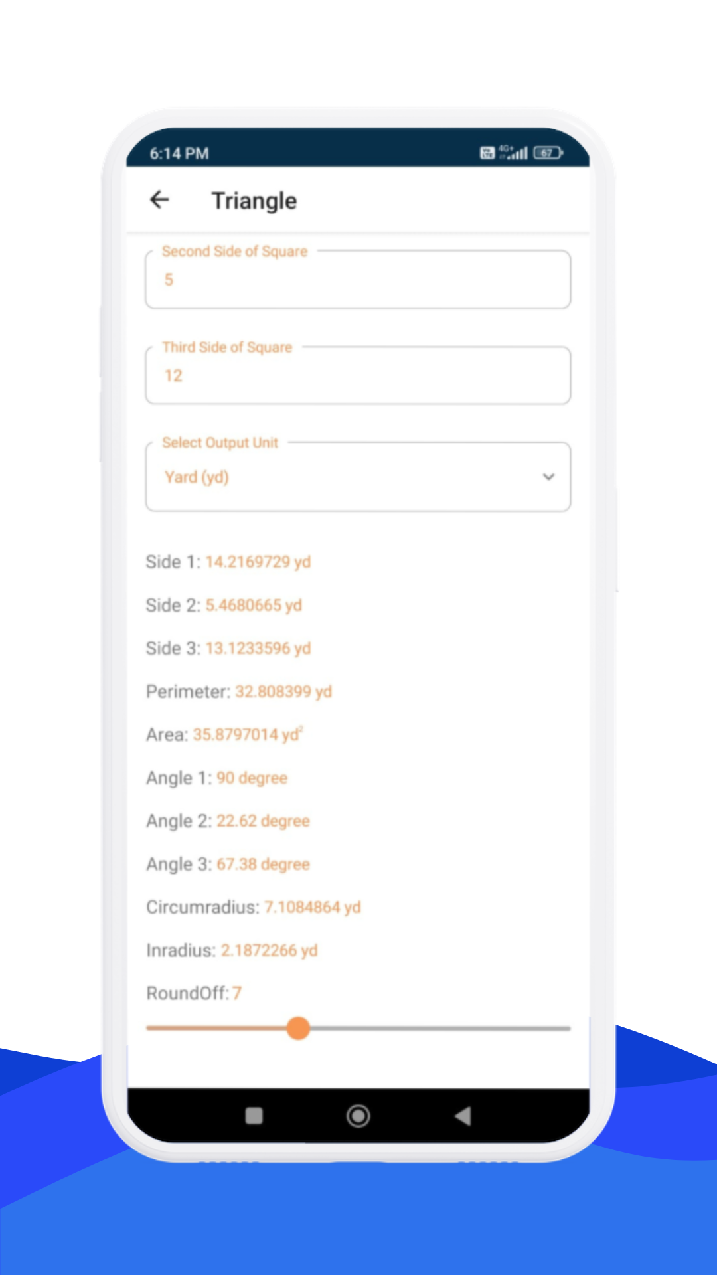Image resolution: width=717 pixels, height=1275 pixels.
Task: Tap the Inradius result value
Action: point(269,950)
